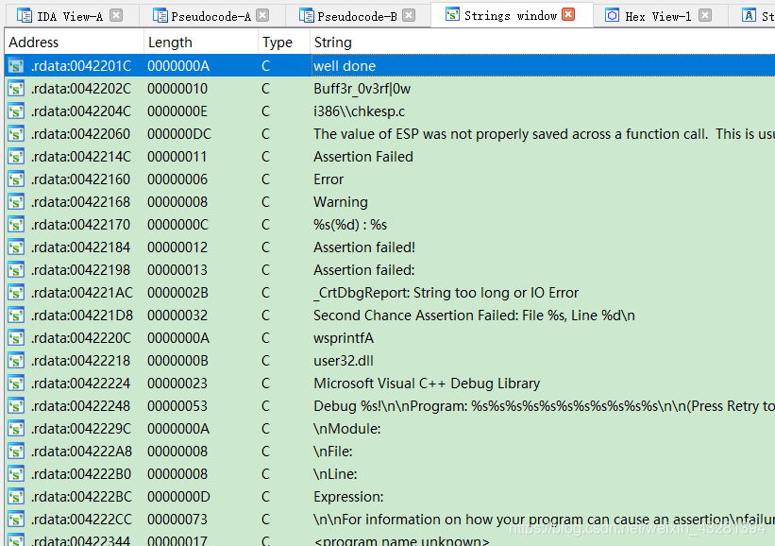Image resolution: width=775 pixels, height=546 pixels.
Task: Click string icon for row .rdata:004222A8
Action: pyautogui.click(x=16, y=452)
